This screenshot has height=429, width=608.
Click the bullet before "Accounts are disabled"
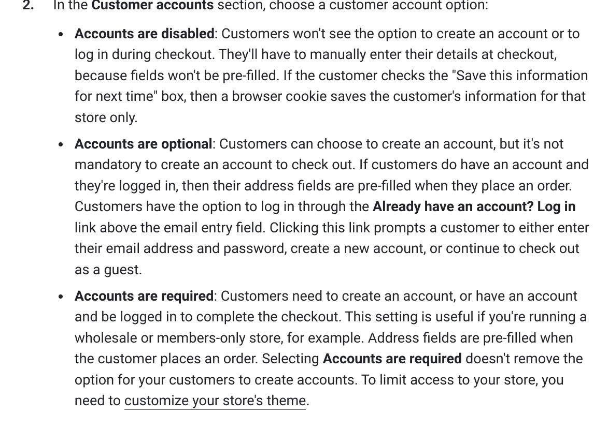click(62, 35)
